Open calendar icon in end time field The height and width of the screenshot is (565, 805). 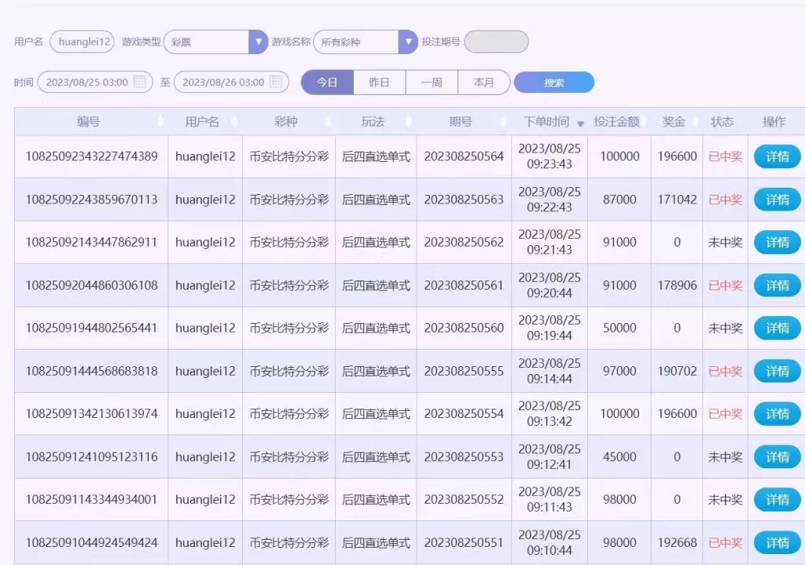tap(275, 82)
